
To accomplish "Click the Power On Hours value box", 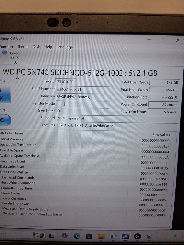I will click(x=163, y=112).
